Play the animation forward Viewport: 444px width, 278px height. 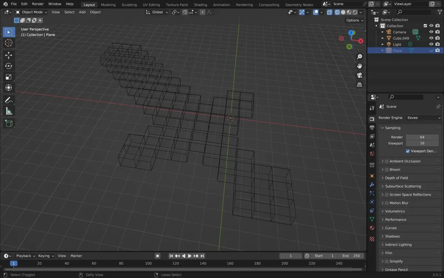click(190, 256)
